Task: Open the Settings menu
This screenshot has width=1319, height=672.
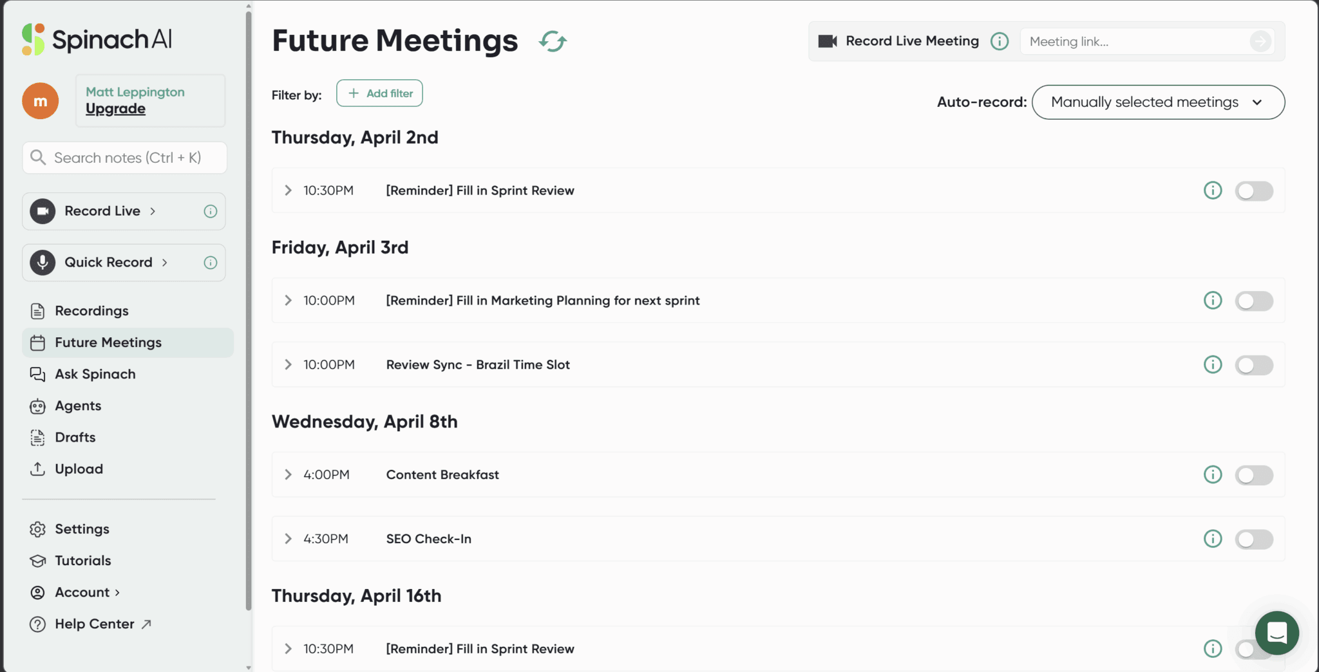Action: (x=82, y=528)
